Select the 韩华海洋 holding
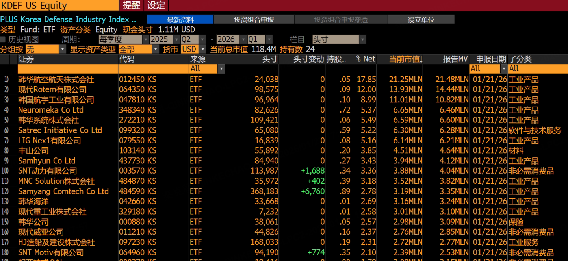 point(33,202)
